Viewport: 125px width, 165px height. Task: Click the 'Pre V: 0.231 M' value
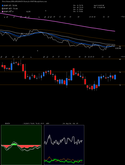pyautogui.click(x=99, y=7)
